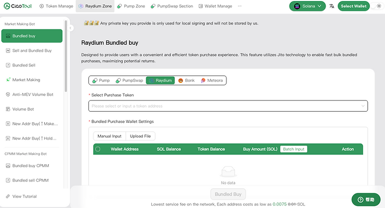
Task: Open Bundled Sell in sidebar
Action: pyautogui.click(x=32, y=65)
